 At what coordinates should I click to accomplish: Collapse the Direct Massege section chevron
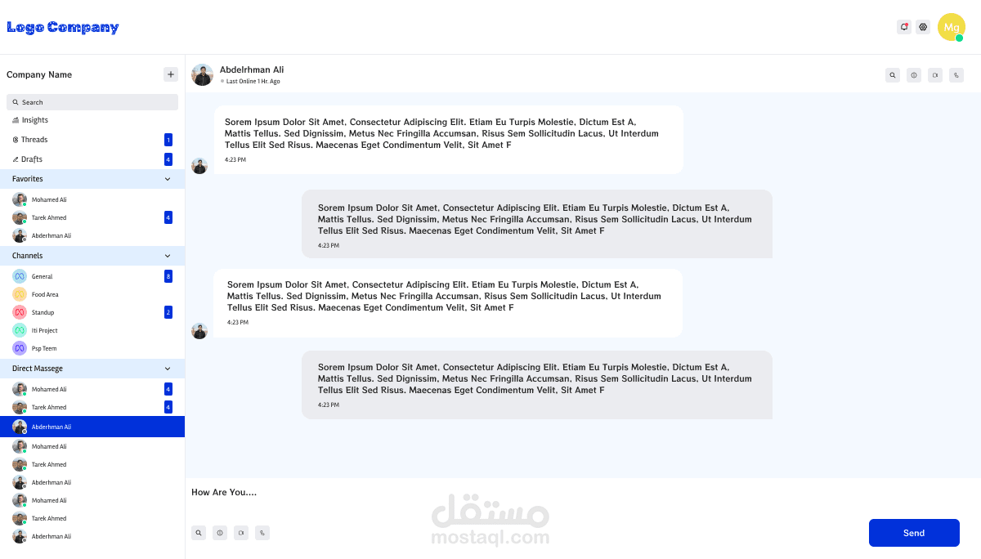coord(168,369)
